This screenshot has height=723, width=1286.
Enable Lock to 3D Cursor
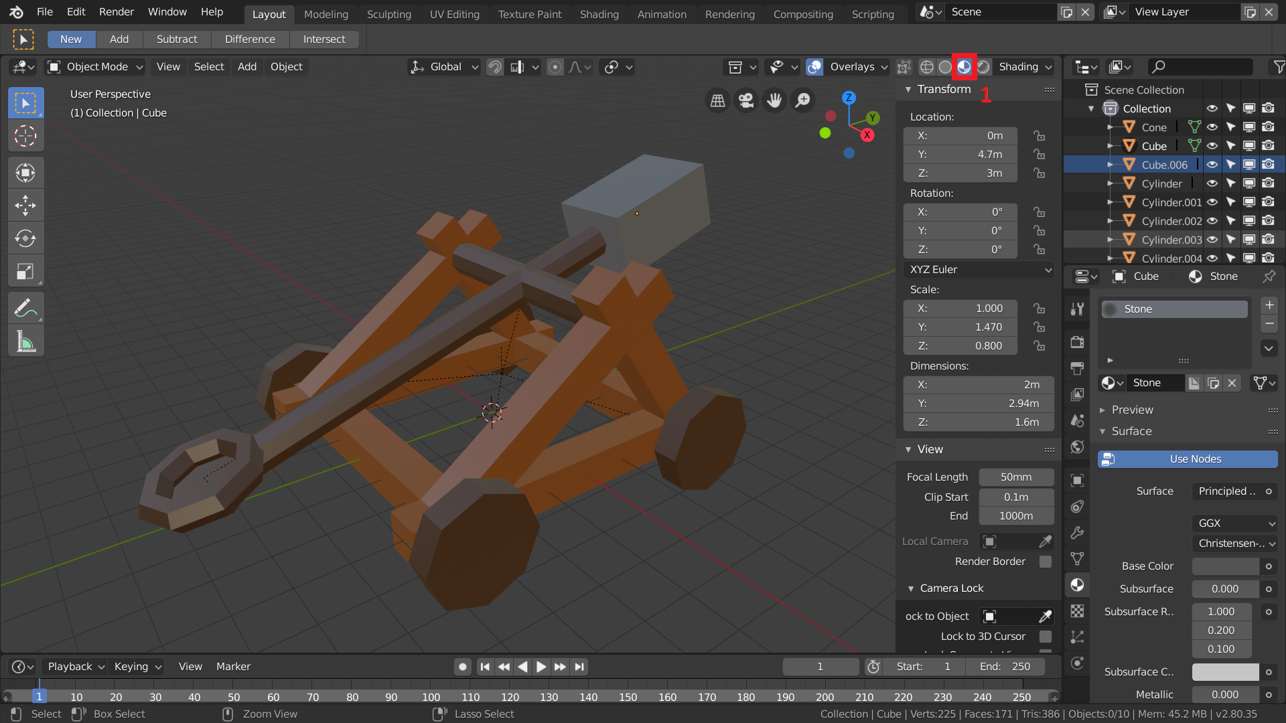point(1046,637)
